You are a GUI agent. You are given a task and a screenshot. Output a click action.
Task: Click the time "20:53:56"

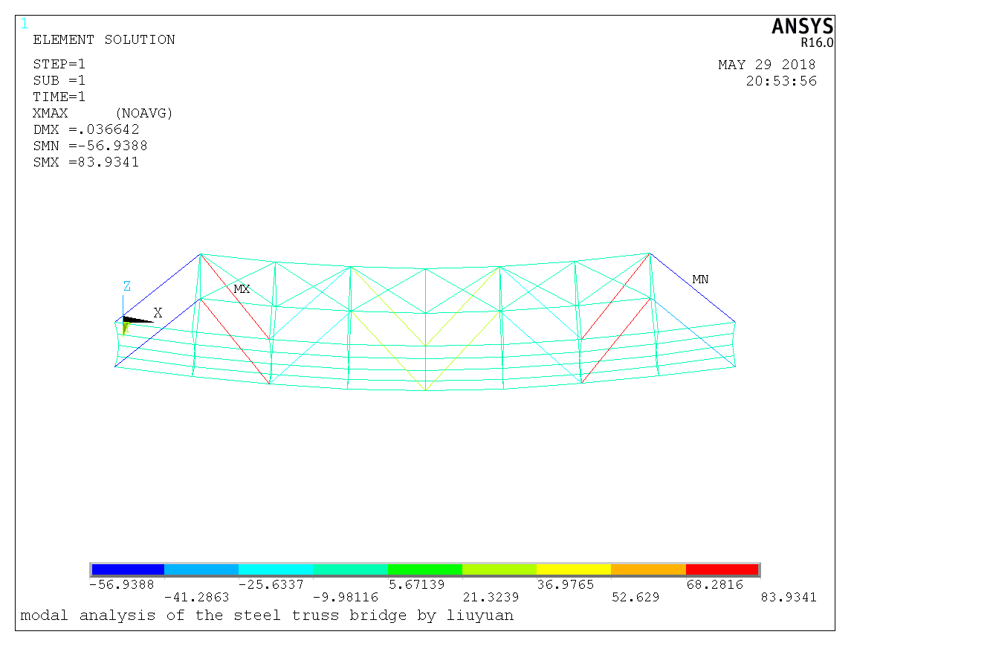tap(781, 81)
